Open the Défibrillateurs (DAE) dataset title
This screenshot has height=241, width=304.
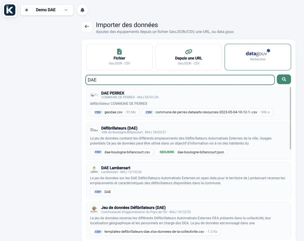coord(119,128)
